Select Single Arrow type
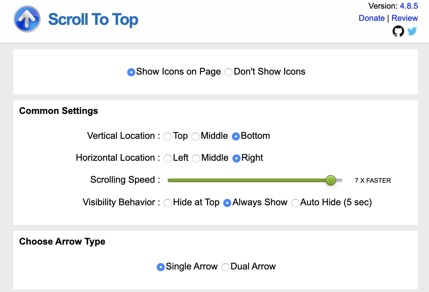The height and width of the screenshot is (292, 429). 161,267
